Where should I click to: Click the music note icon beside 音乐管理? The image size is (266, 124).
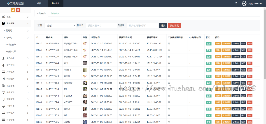(x=3, y=79)
